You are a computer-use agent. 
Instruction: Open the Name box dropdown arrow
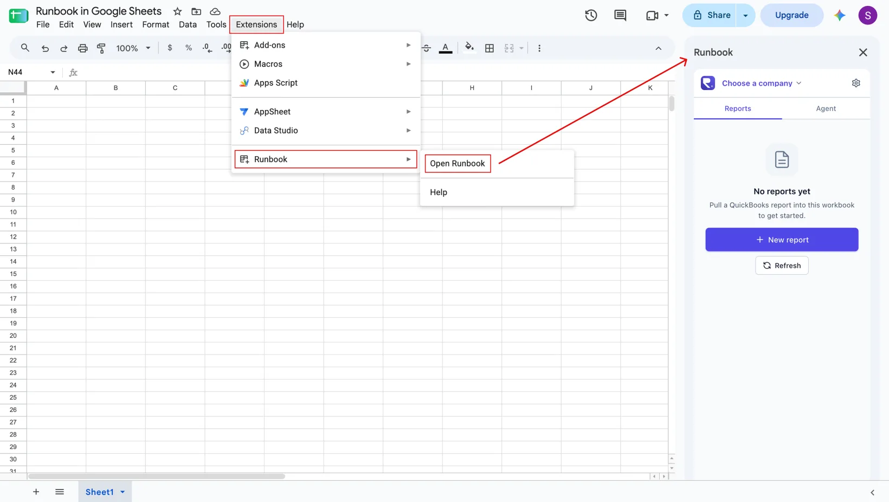(53, 72)
